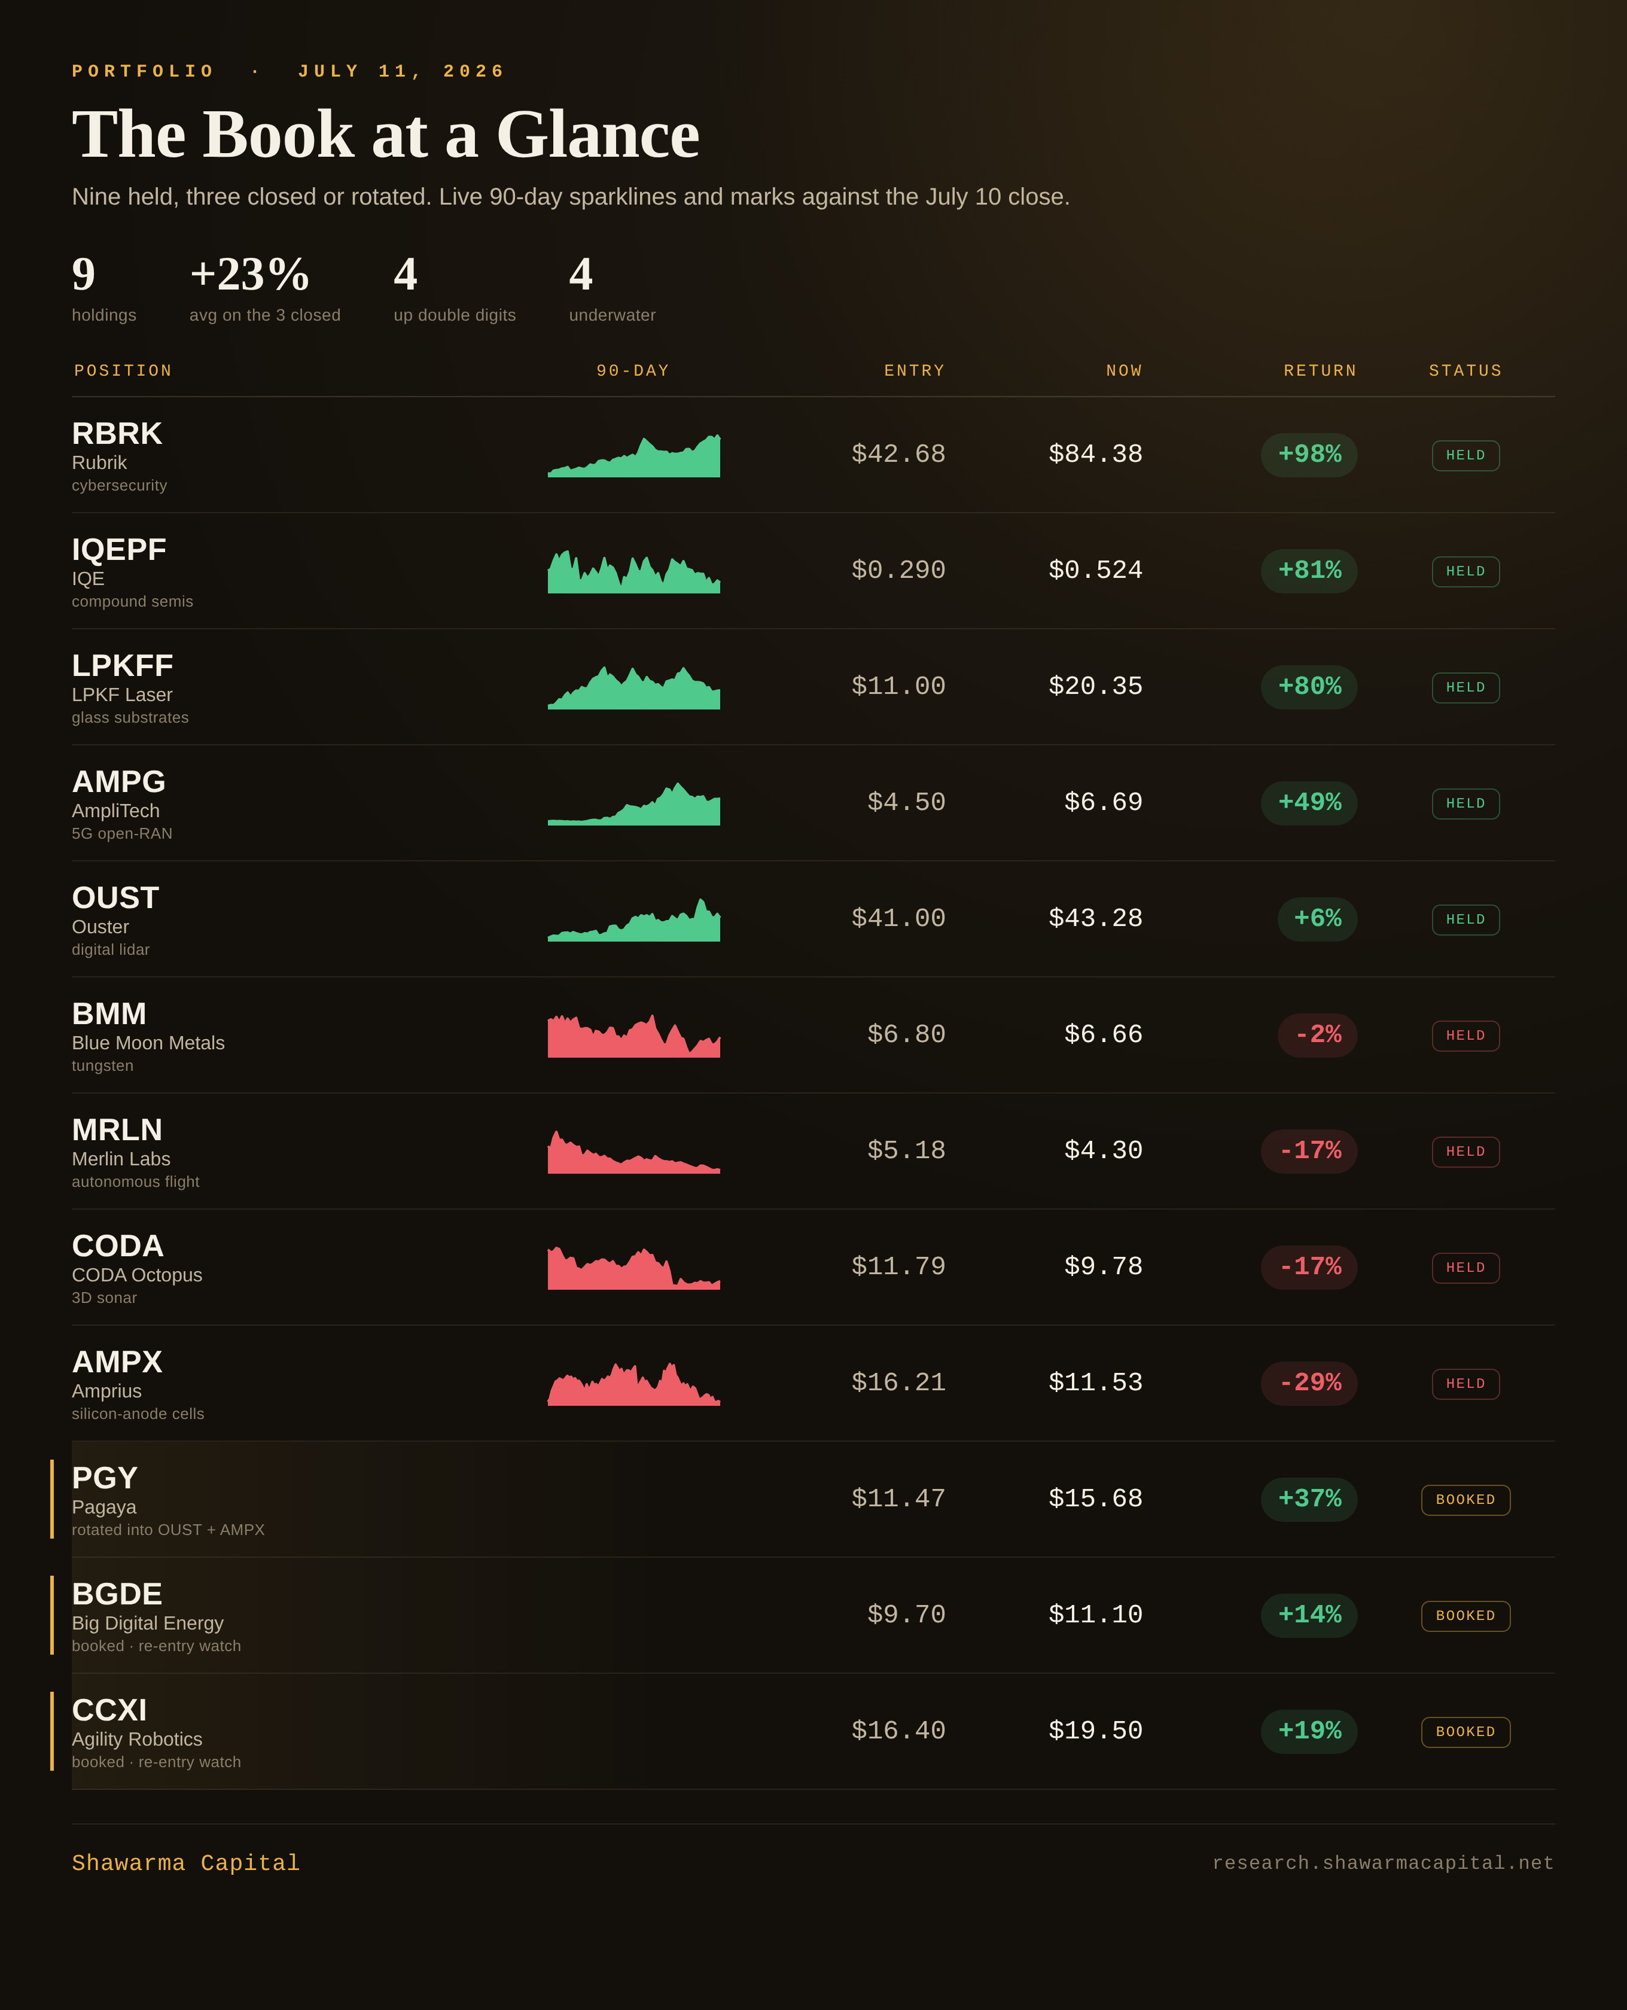Screen dimensions: 1627x2010
Task: Click the -2% return badge
Action: click(x=1318, y=1036)
